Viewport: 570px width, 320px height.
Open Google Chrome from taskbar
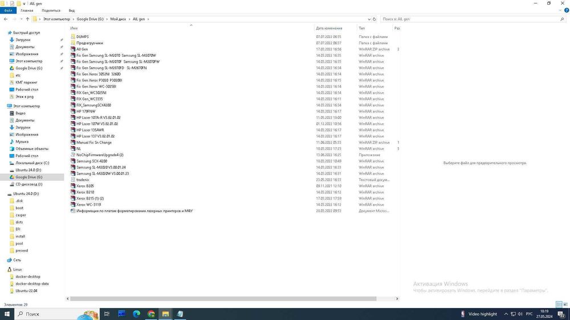click(x=151, y=314)
